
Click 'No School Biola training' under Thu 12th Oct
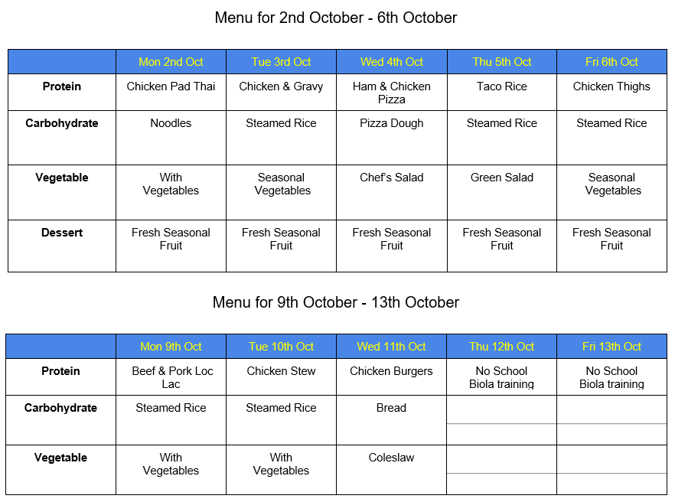coord(501,377)
